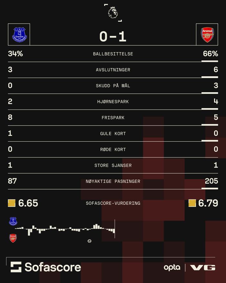Click Everton's yellow rating square 6.65
The height and width of the screenshot is (283, 226).
coord(12,203)
